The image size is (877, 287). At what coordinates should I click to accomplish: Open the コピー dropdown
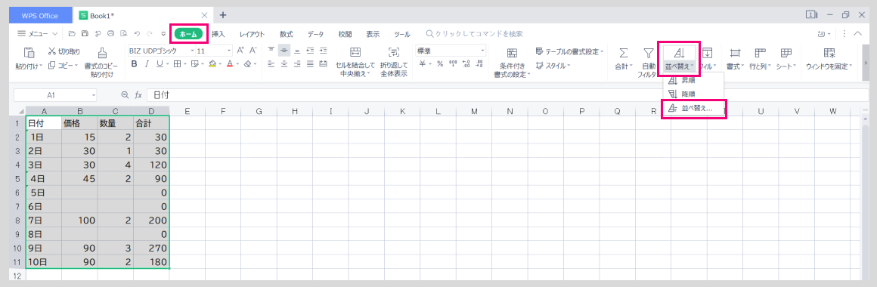(x=64, y=65)
